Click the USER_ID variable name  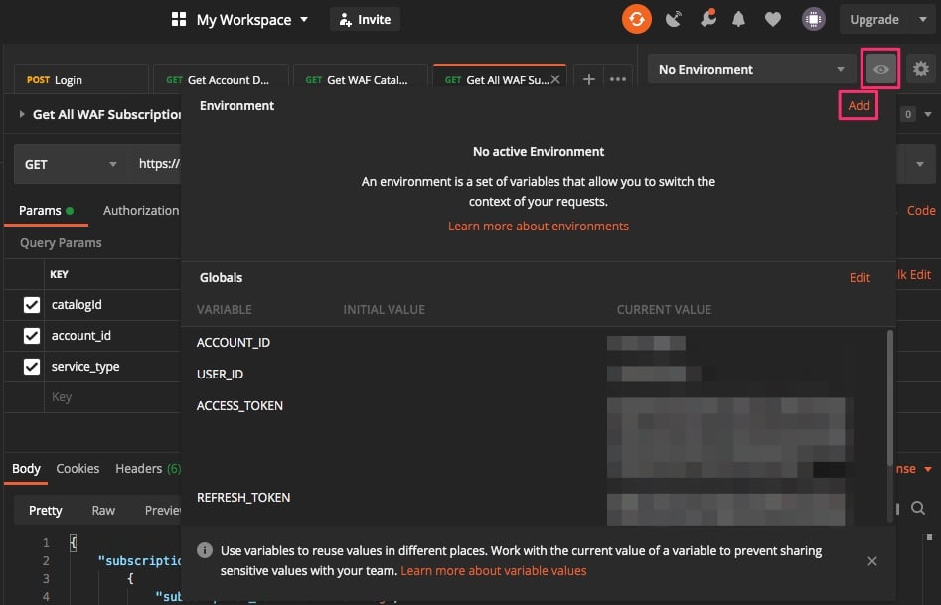[x=220, y=374]
